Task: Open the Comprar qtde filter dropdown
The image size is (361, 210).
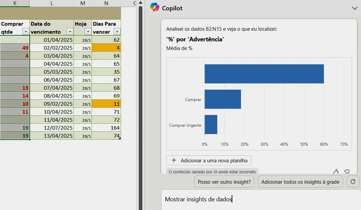Action: coord(26,32)
